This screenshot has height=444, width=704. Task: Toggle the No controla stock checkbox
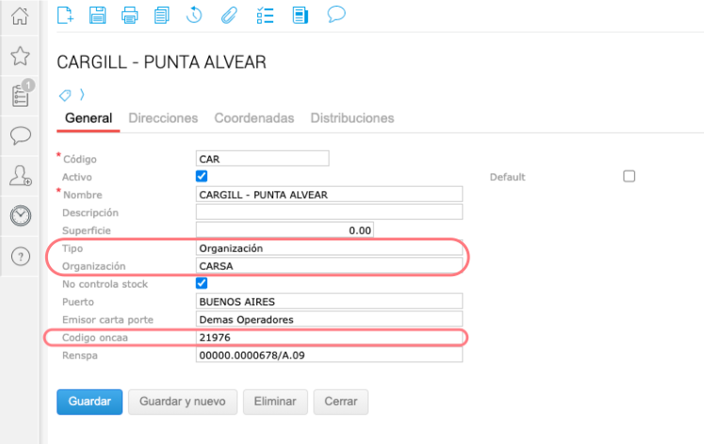click(202, 284)
